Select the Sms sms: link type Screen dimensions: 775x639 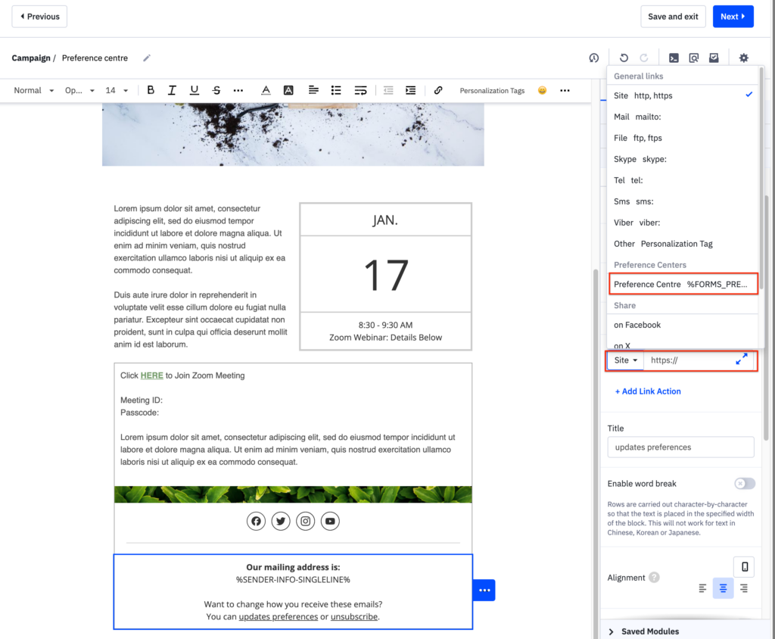[682, 202]
